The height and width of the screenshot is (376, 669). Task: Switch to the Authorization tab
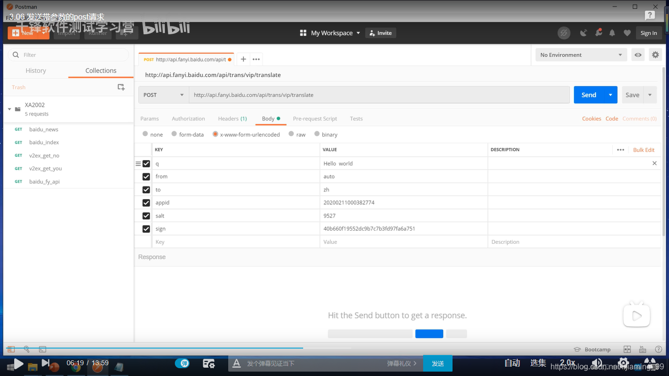188,118
